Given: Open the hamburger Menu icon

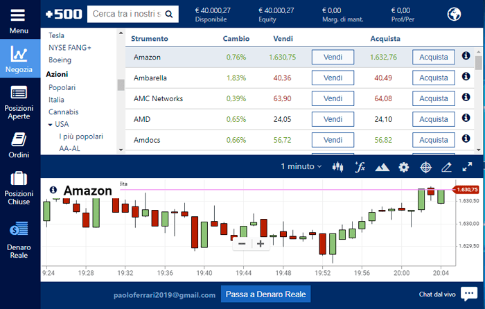Looking at the screenshot, I should (18, 15).
